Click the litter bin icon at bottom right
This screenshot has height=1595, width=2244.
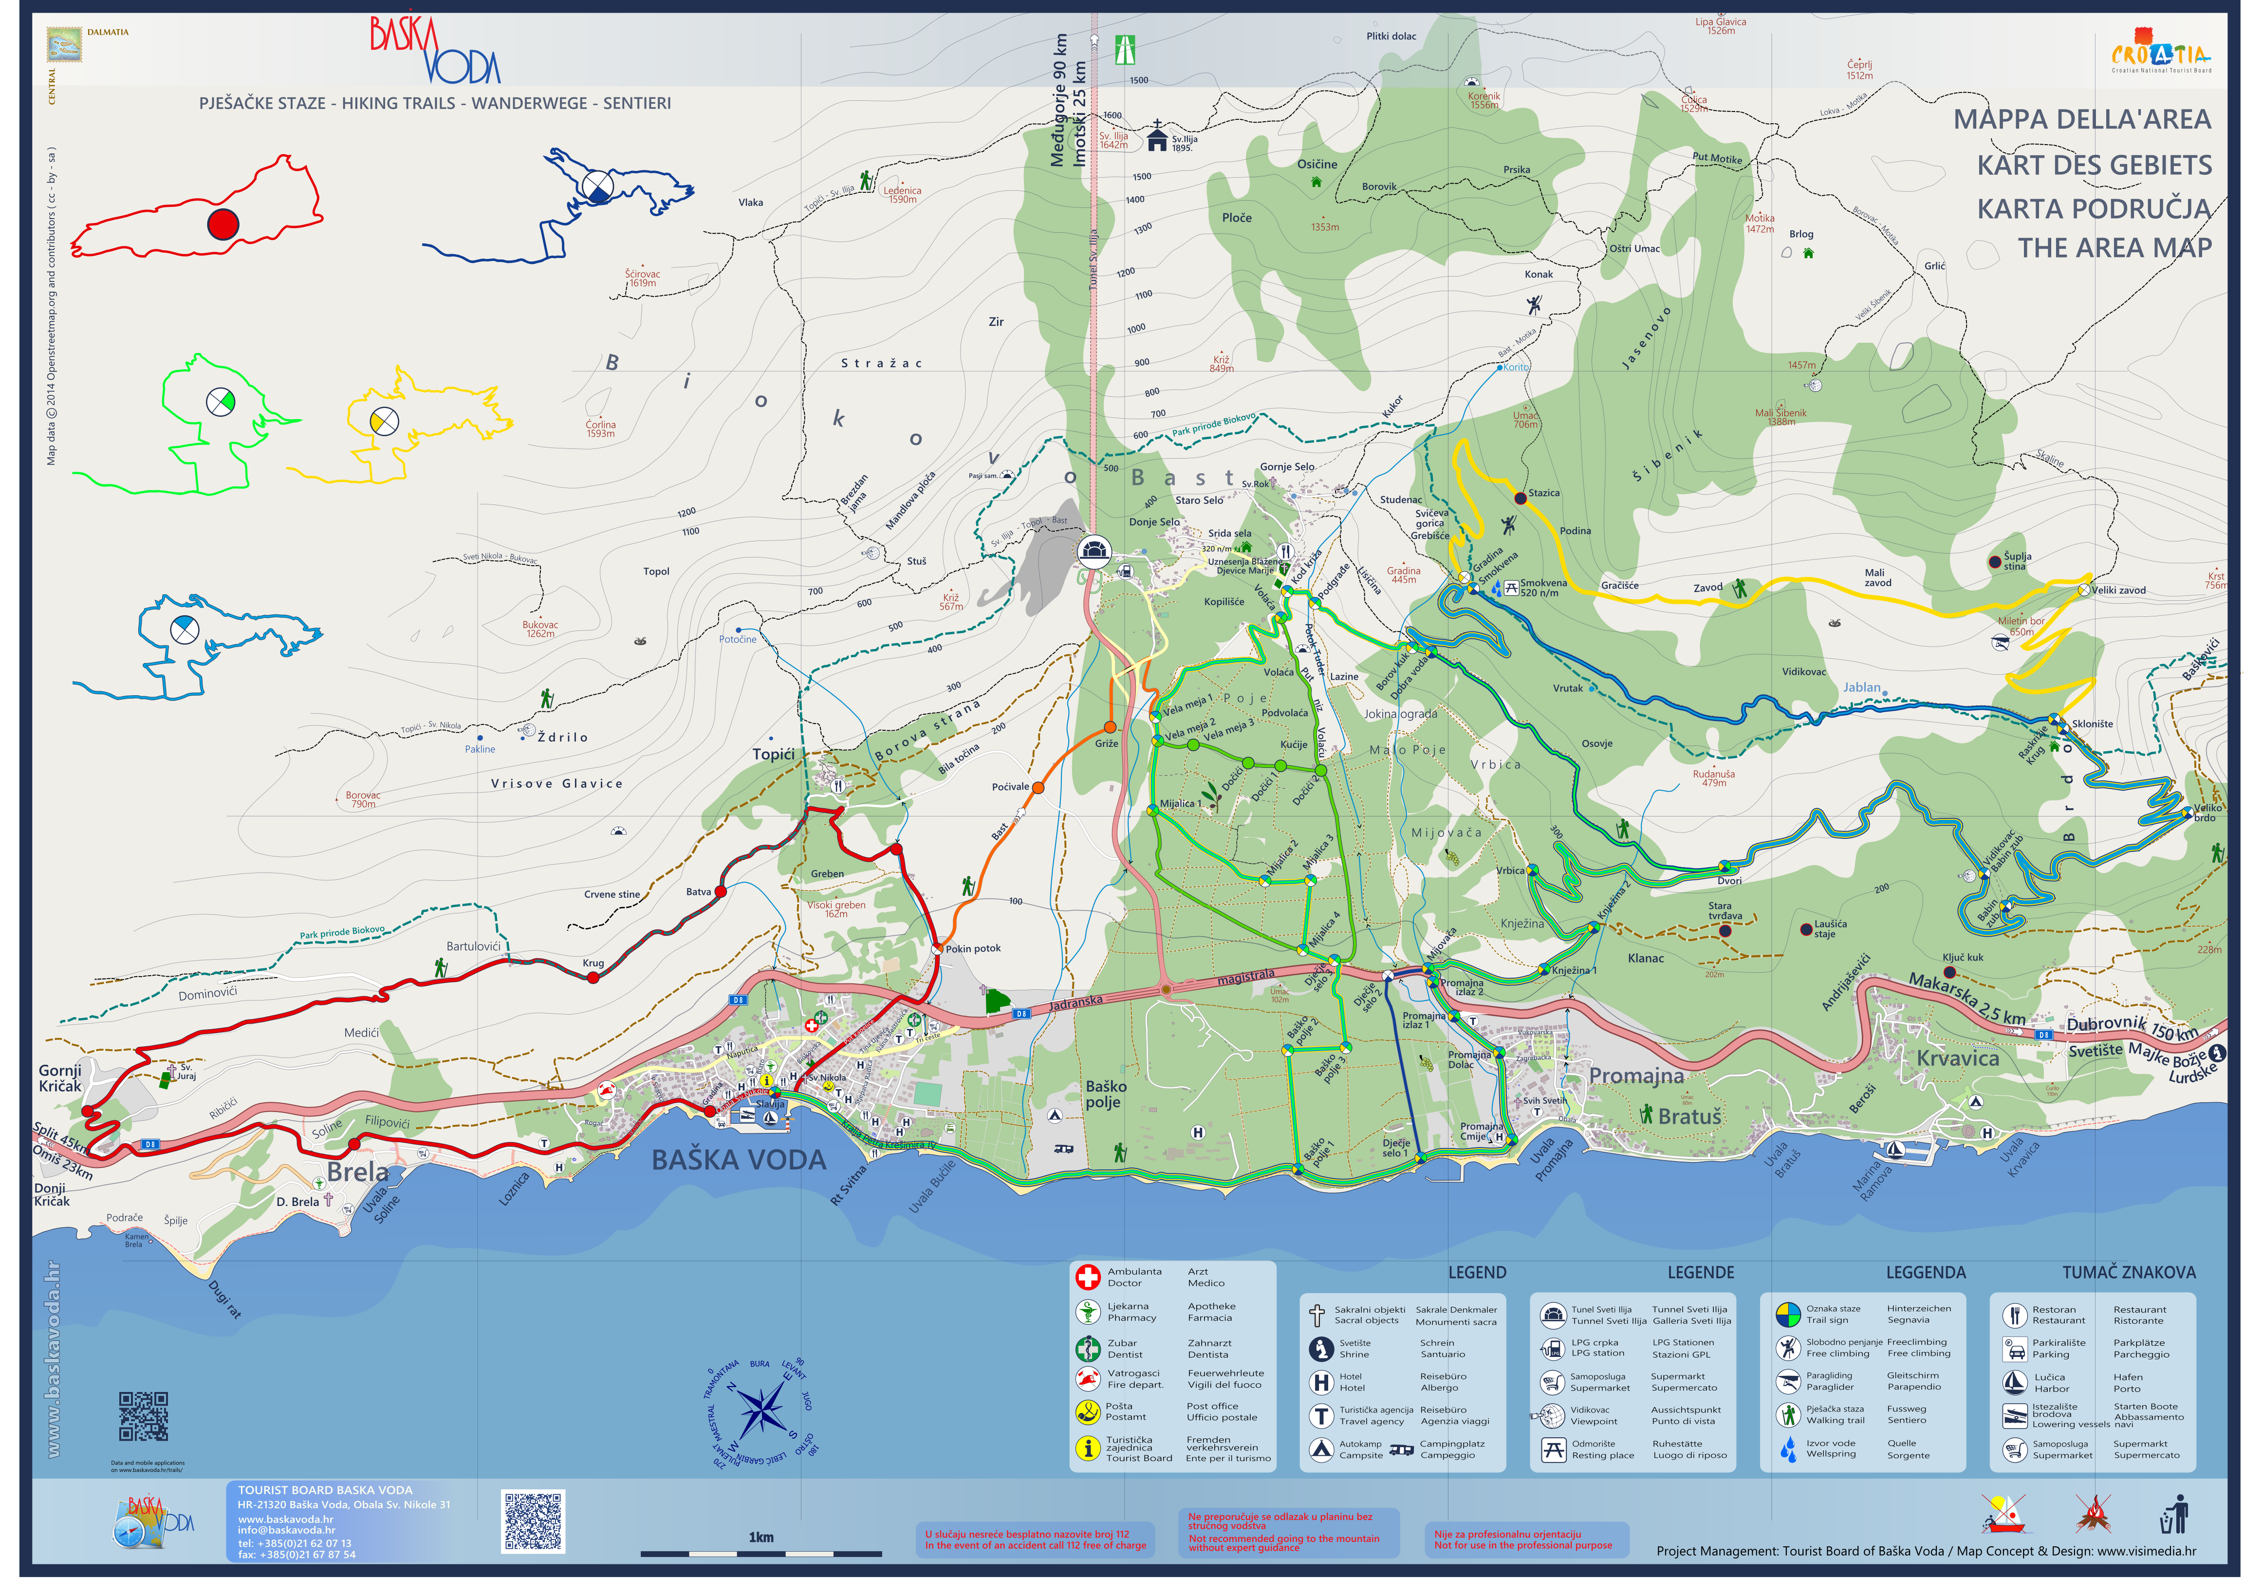[2174, 1514]
